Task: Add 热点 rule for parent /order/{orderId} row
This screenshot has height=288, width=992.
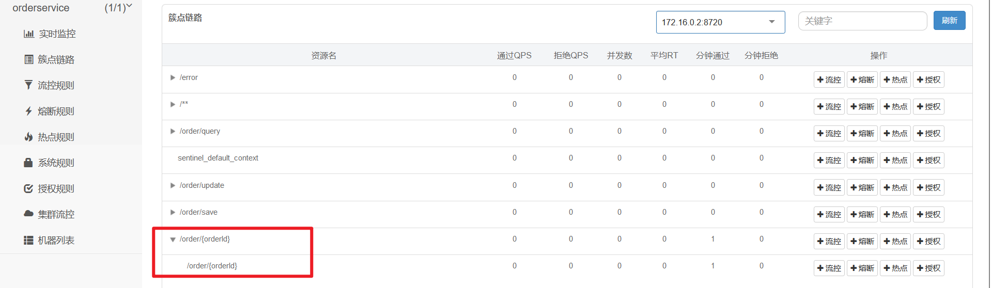Action: [x=895, y=241]
